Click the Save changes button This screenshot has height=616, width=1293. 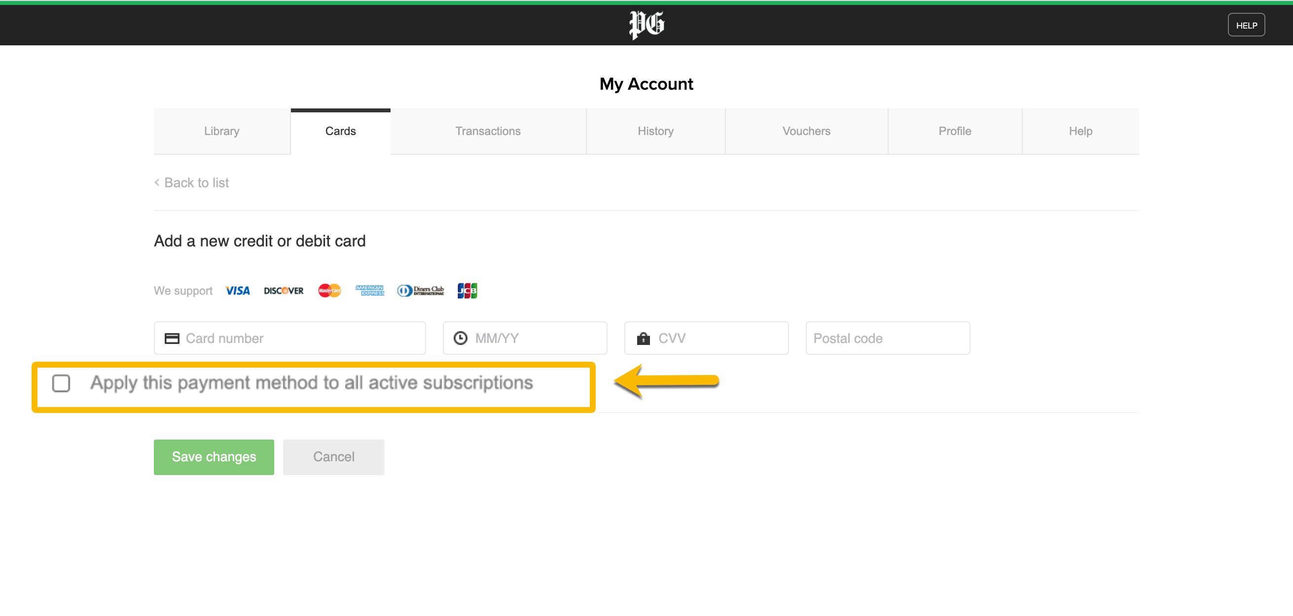coord(214,457)
